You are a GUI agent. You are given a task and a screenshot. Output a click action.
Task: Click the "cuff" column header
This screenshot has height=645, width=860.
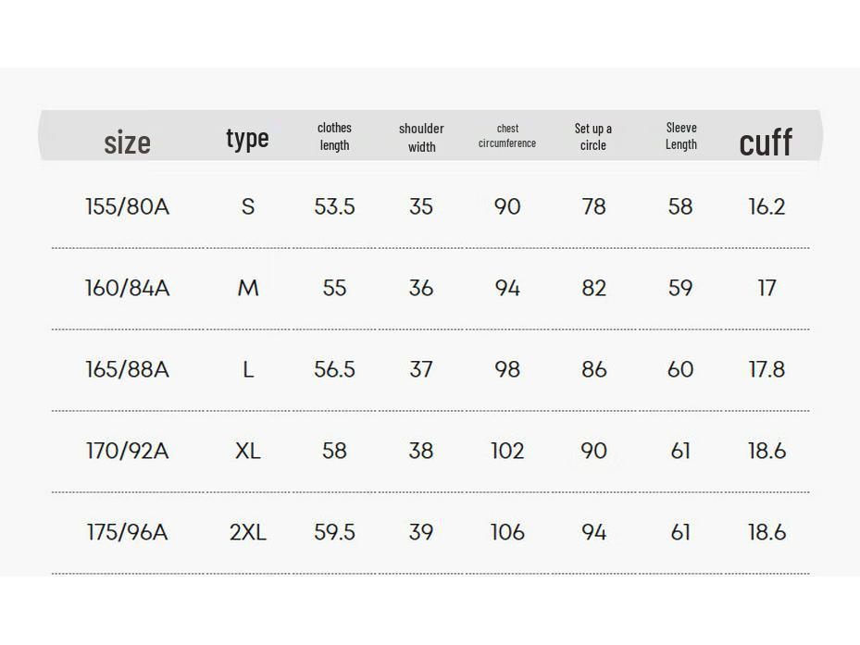pos(766,142)
